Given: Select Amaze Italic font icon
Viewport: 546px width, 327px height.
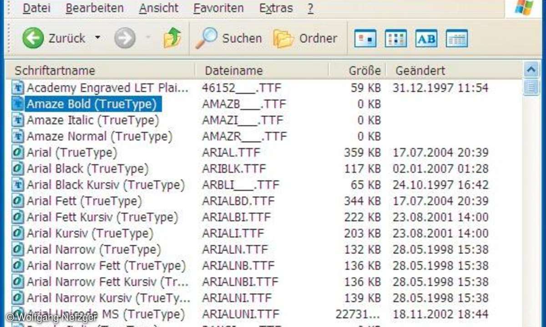Looking at the screenshot, I should point(18,120).
